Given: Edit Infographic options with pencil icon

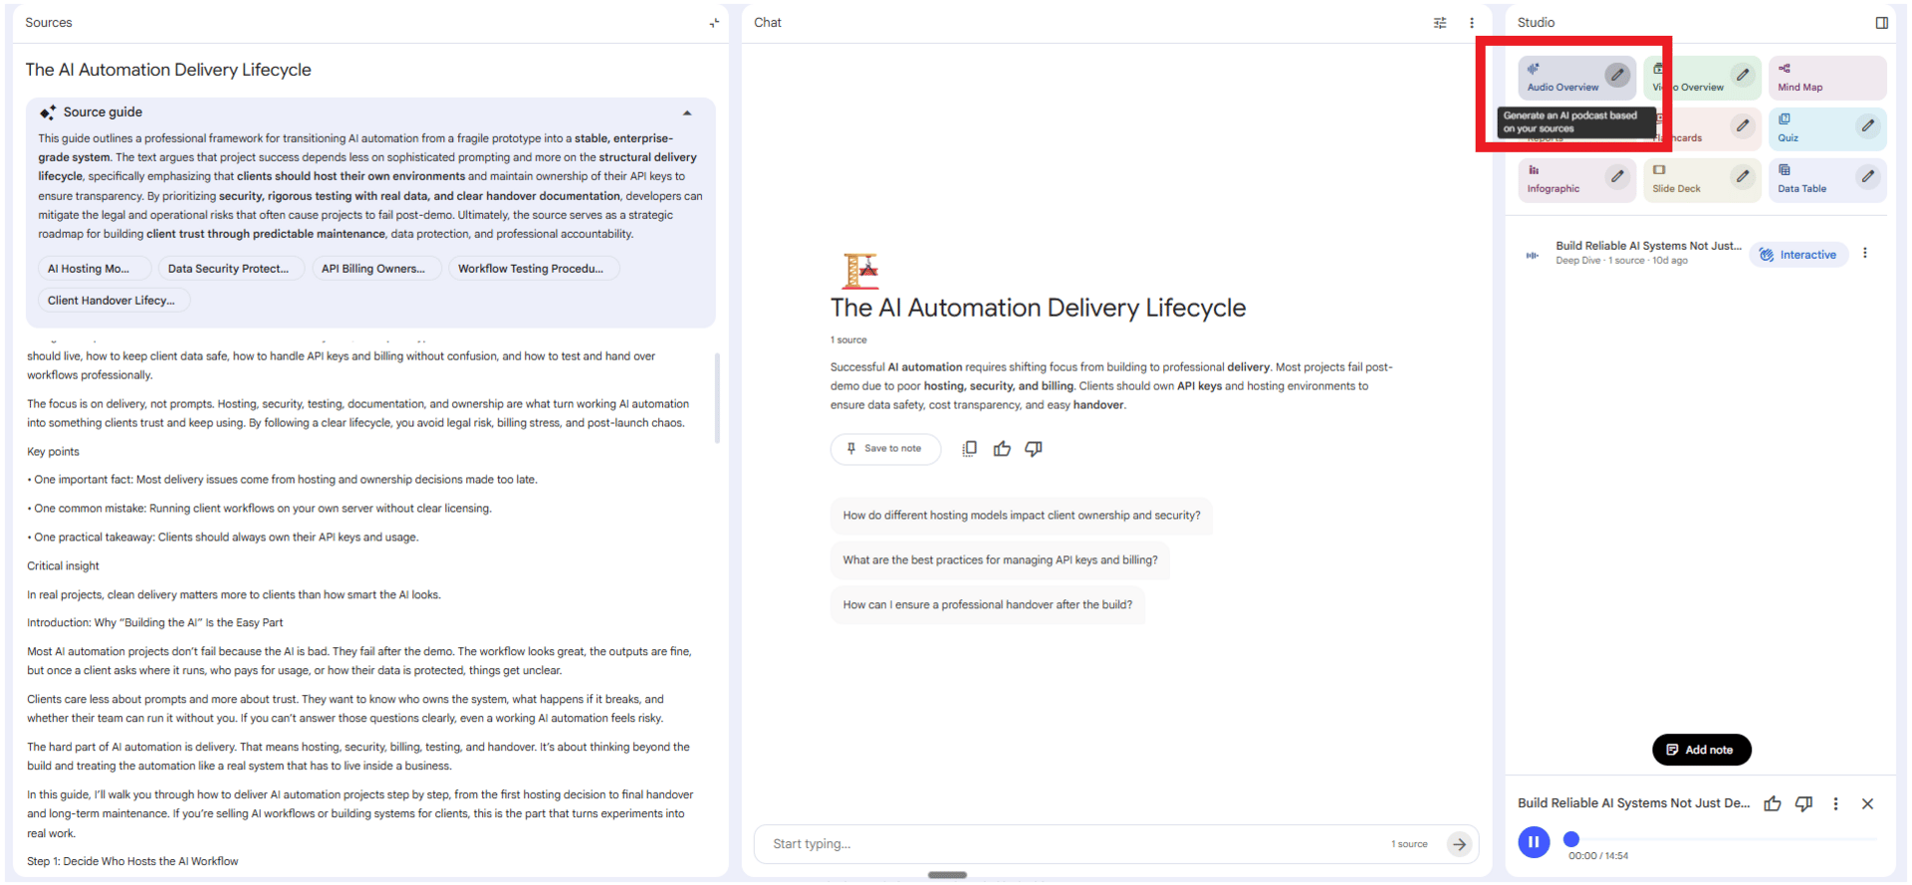Looking at the screenshot, I should point(1617,176).
